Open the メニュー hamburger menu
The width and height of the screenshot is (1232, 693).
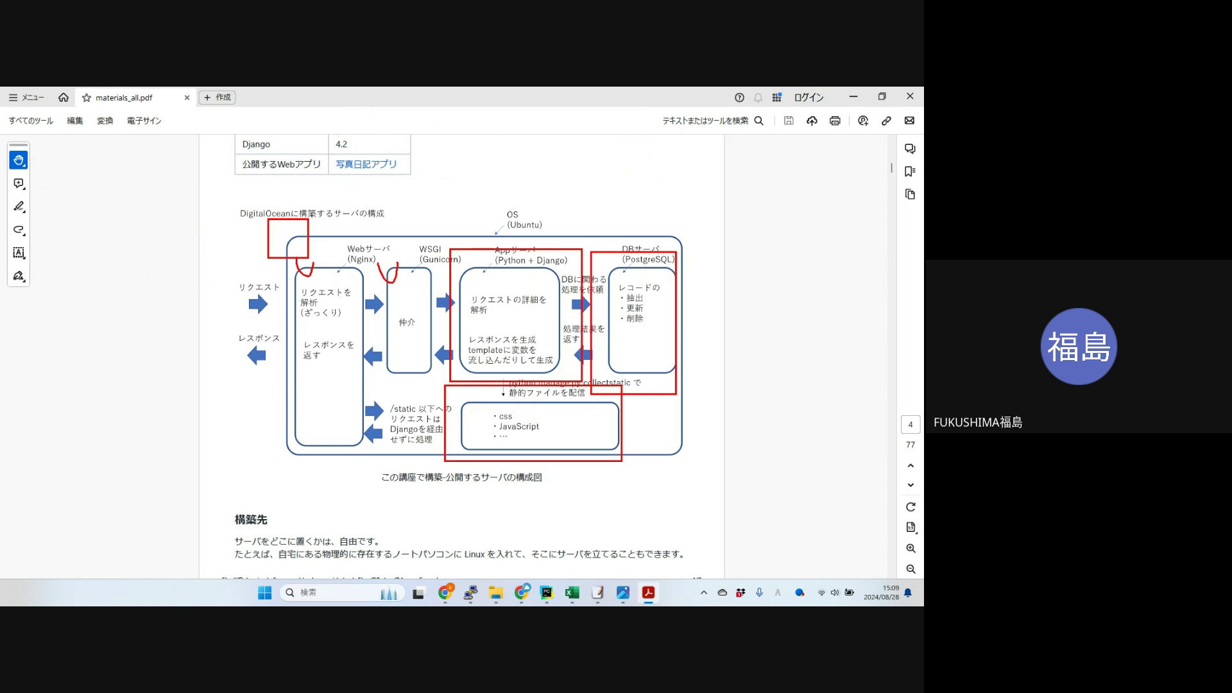[26, 98]
